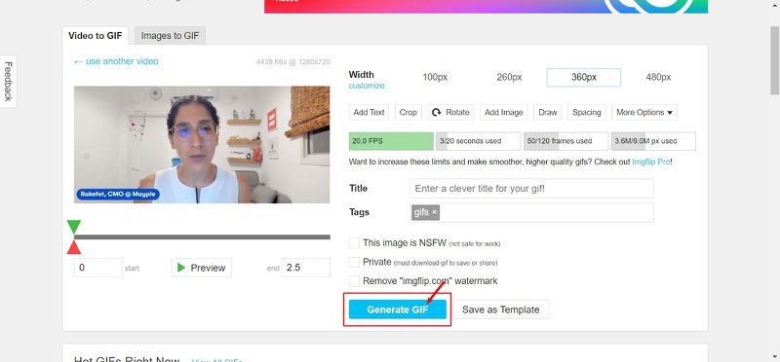
Task: Play the clip with the Preview button
Action: (202, 268)
